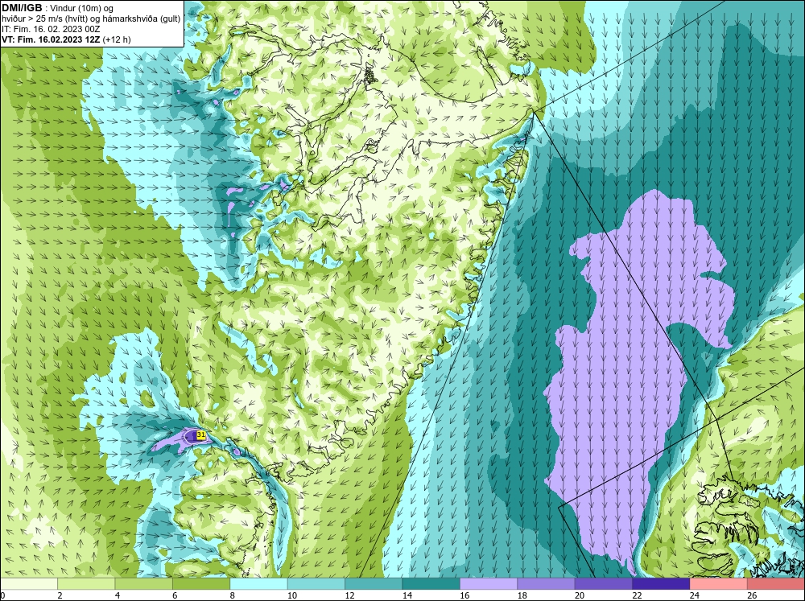Viewport: 805px width, 601px height.
Task: Click the scale number '18'
Action: (522, 595)
